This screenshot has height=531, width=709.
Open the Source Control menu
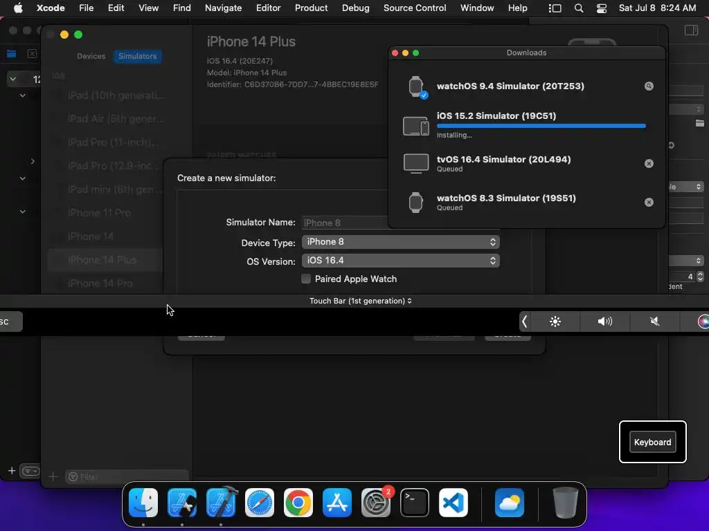tap(415, 8)
